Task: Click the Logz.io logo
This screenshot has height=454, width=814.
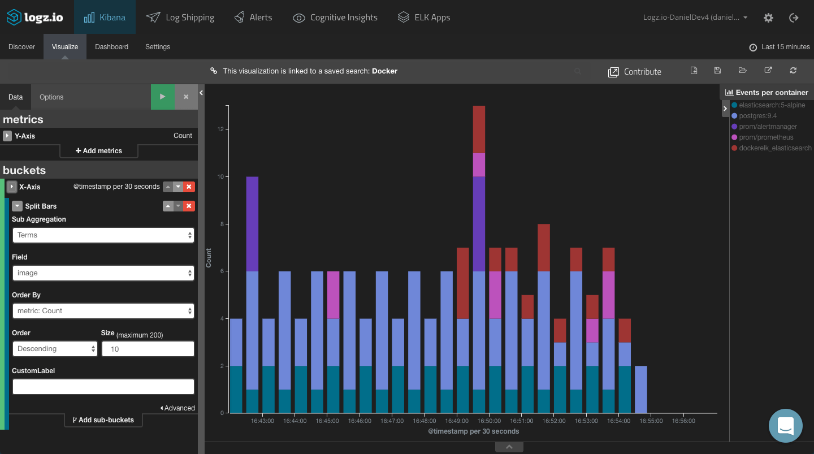Action: (34, 18)
